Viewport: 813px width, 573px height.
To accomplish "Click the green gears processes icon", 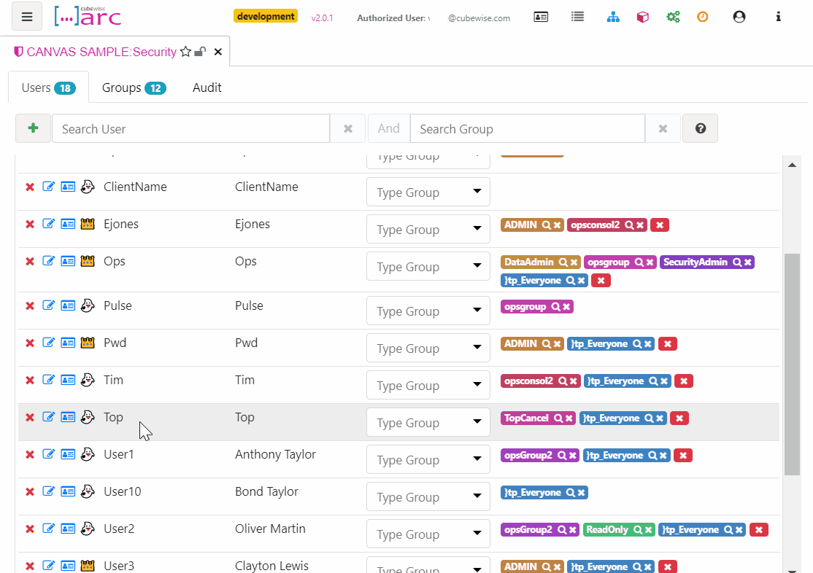I will (673, 17).
